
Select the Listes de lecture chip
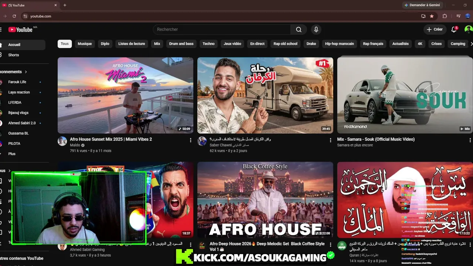tap(132, 44)
